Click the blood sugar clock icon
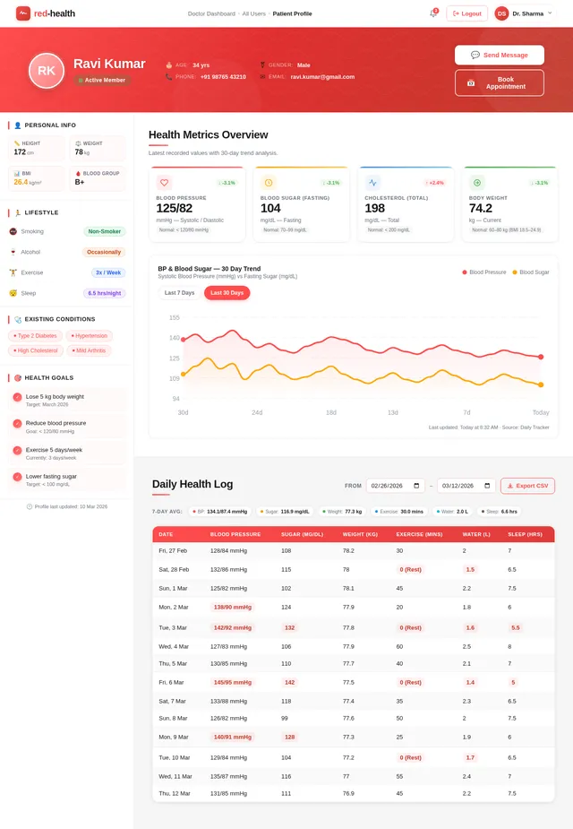Viewport: 573px width, 829px height. coord(269,182)
